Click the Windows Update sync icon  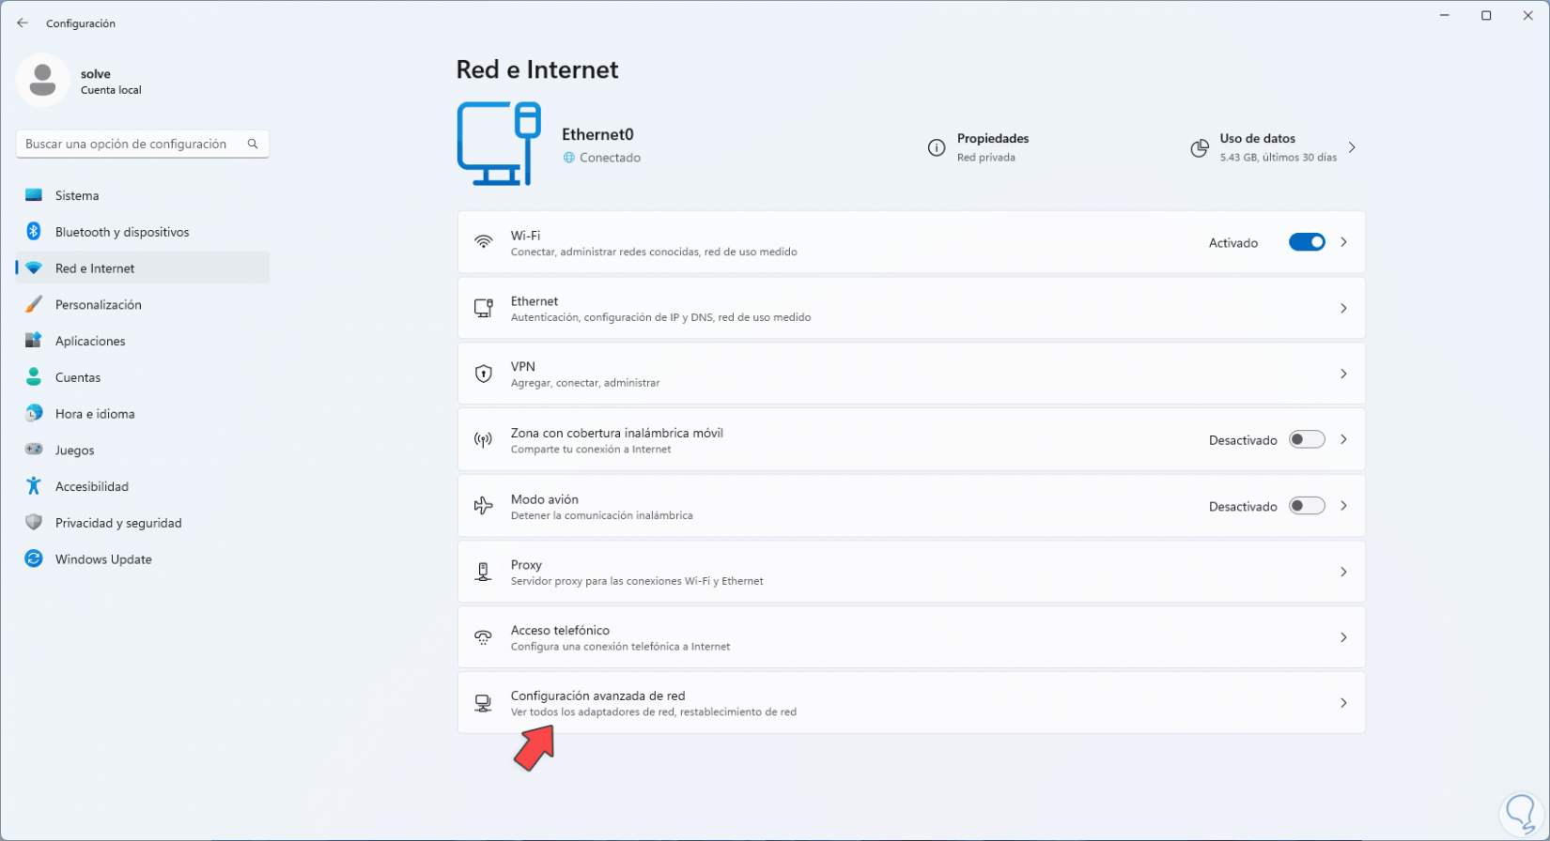pyautogui.click(x=34, y=559)
